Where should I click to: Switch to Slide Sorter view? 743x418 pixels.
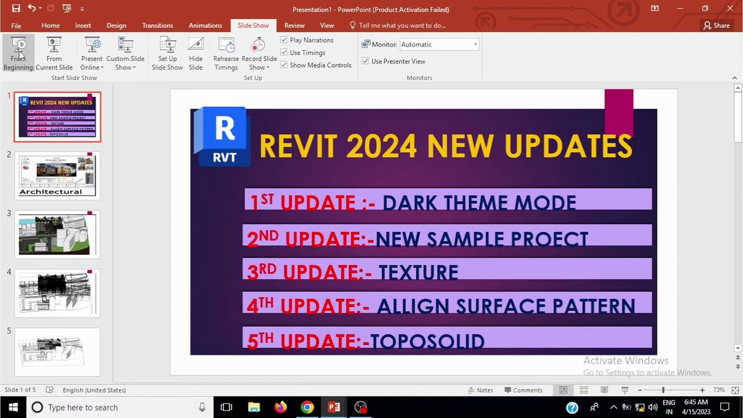584,390
